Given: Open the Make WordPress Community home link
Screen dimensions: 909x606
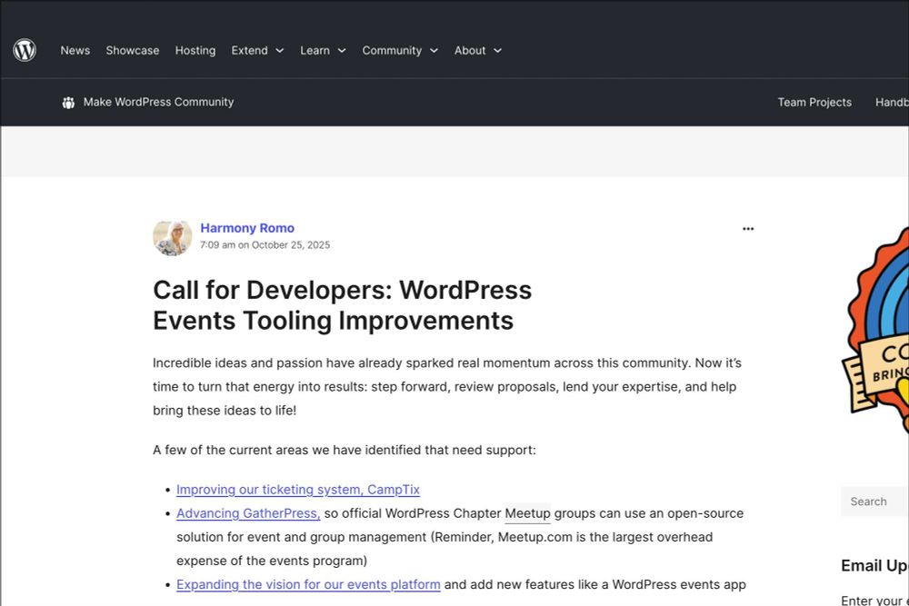Looking at the screenshot, I should (x=158, y=102).
